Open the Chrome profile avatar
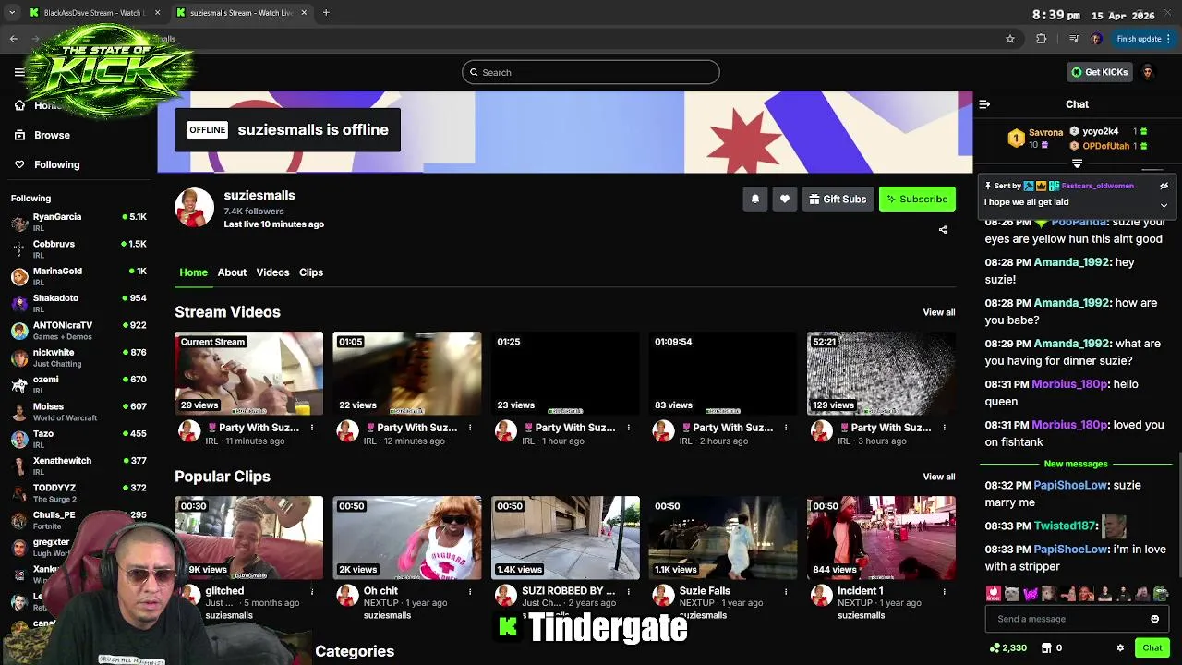The width and height of the screenshot is (1182, 665). (1095, 39)
